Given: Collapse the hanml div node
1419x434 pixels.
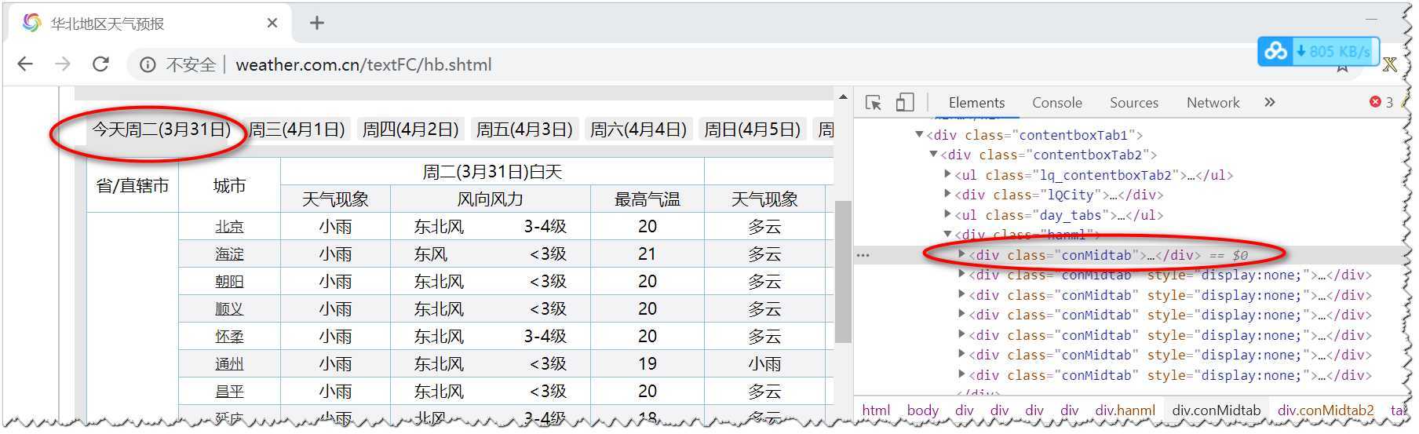Looking at the screenshot, I should (x=947, y=235).
